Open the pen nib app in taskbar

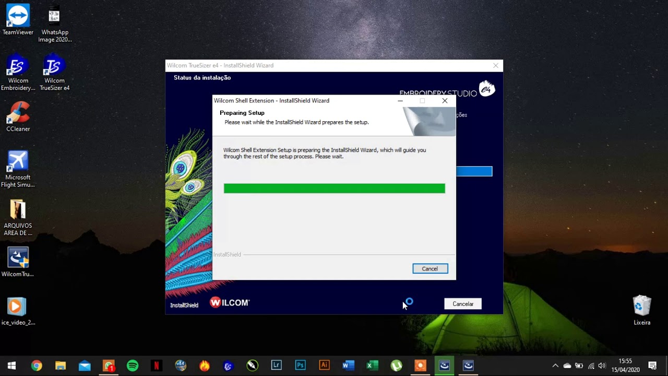(252, 366)
